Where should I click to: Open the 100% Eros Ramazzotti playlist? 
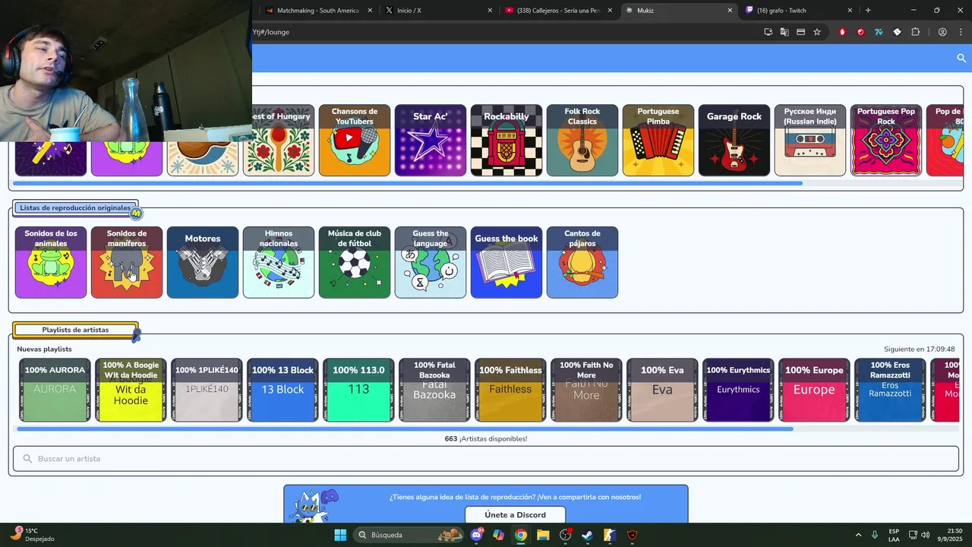coord(890,390)
